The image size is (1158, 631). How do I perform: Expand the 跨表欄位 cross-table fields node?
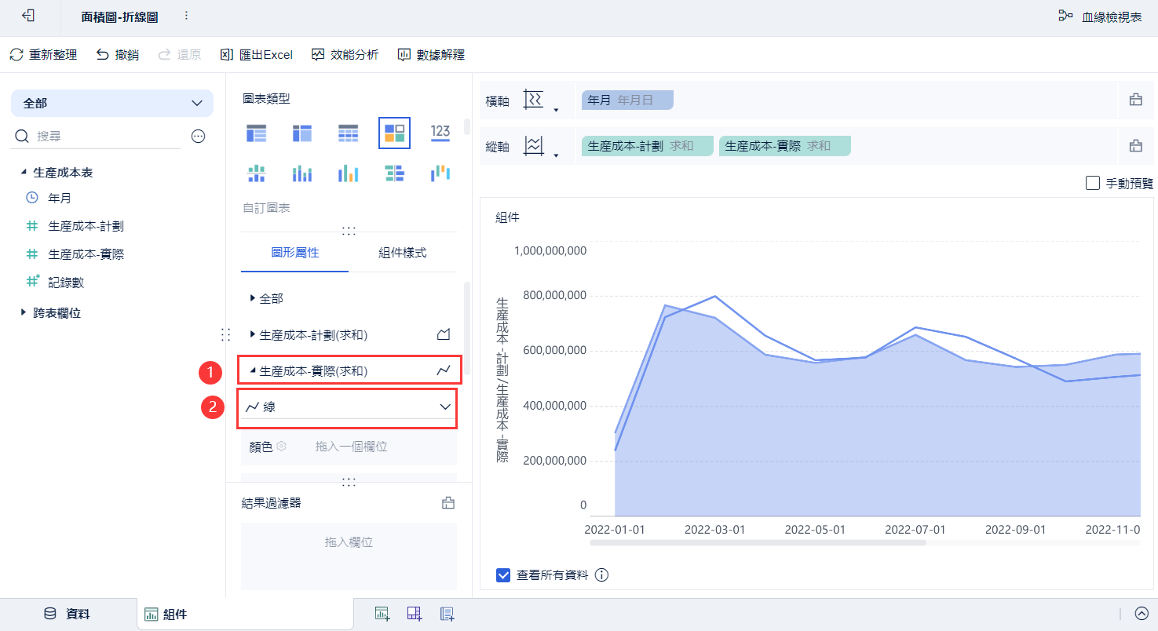24,312
